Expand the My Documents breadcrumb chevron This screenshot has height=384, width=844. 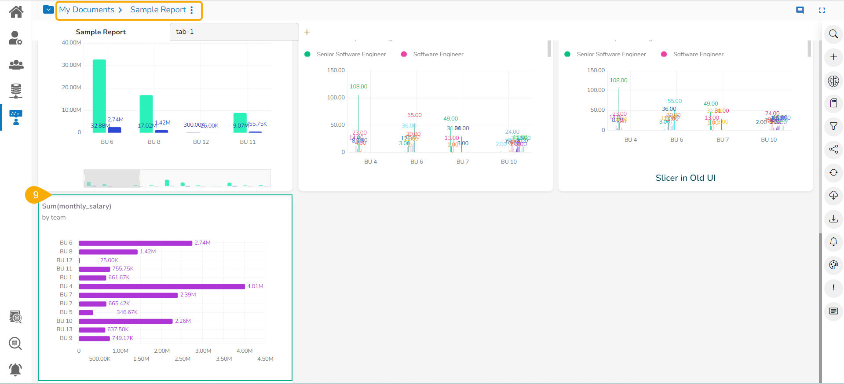point(120,10)
